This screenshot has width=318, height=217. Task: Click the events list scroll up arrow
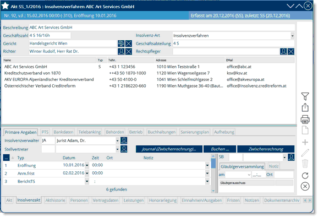click(213, 156)
